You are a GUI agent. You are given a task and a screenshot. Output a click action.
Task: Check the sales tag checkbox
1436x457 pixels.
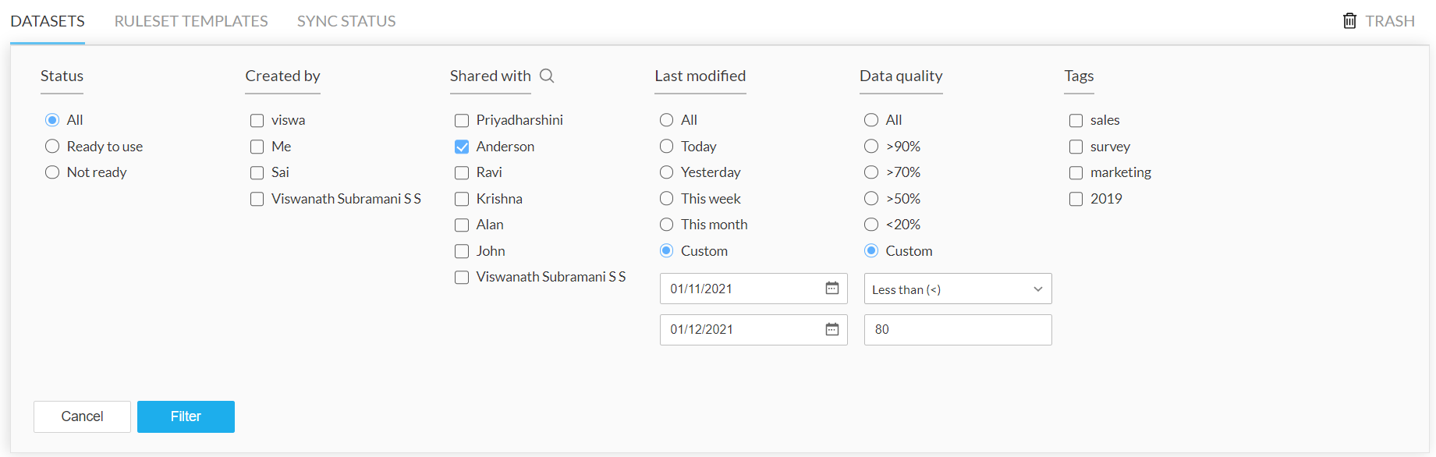click(1076, 120)
